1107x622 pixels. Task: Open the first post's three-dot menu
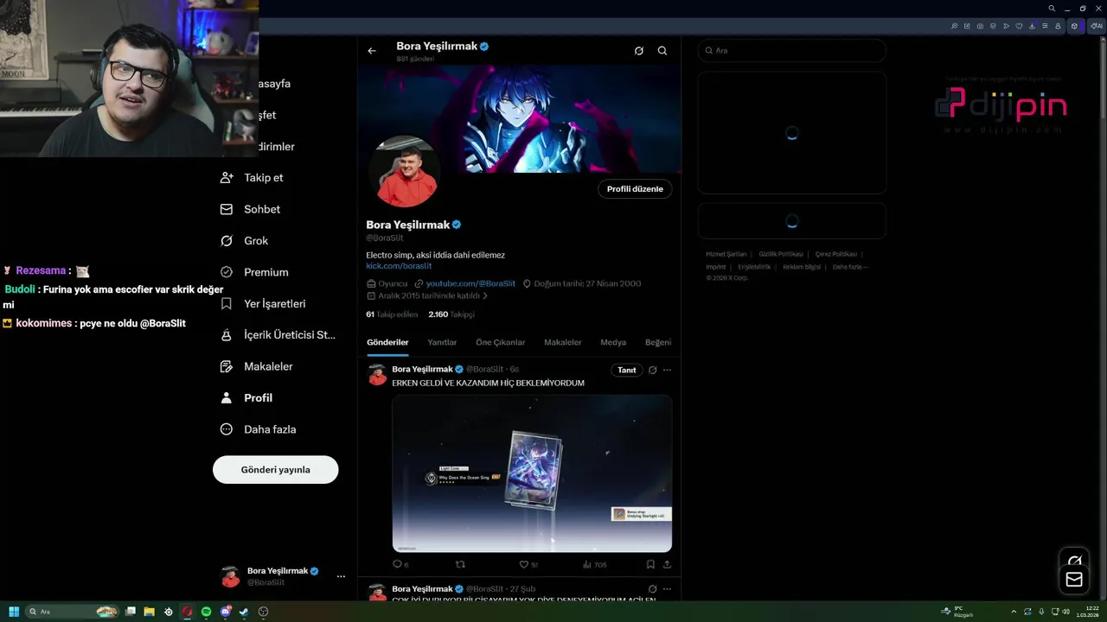coord(667,370)
